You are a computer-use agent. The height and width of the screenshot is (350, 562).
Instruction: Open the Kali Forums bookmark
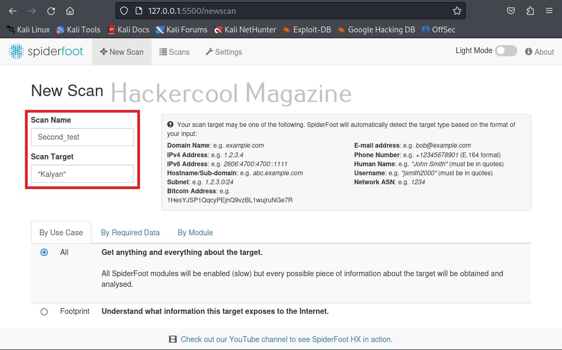pos(181,30)
